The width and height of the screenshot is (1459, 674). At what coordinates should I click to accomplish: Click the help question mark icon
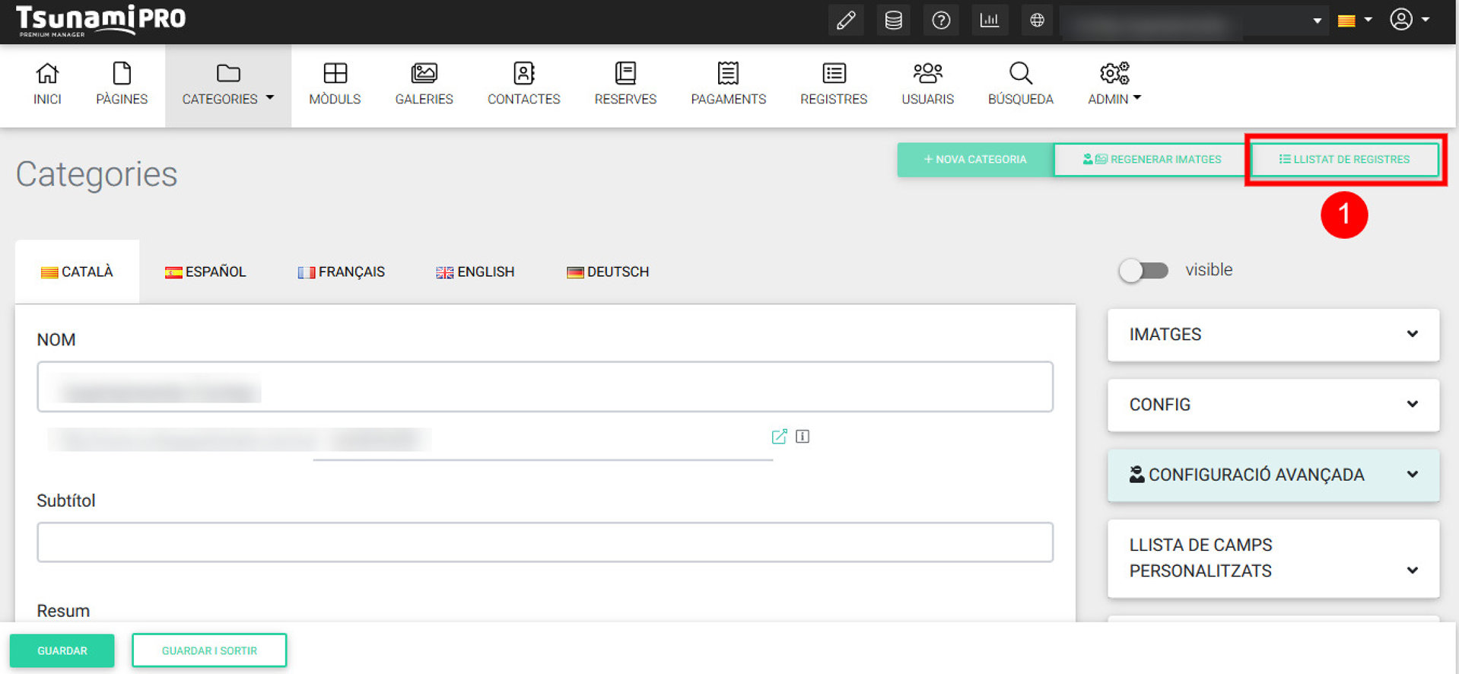coord(941,21)
